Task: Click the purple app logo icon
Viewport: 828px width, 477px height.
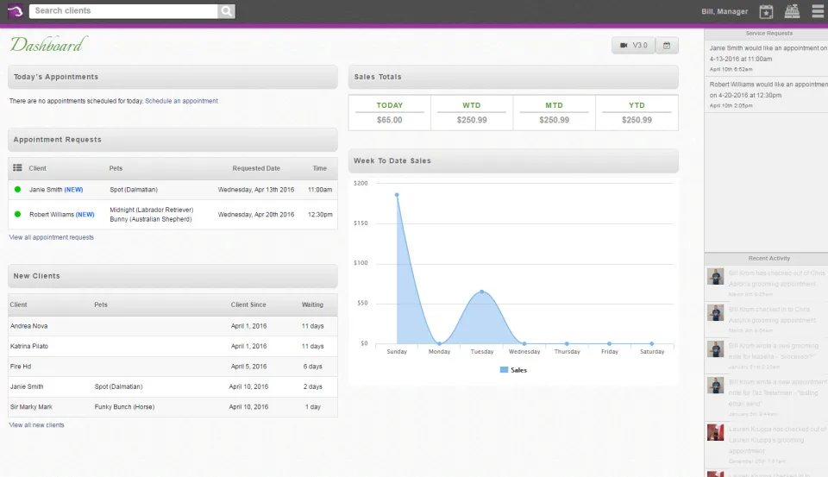Action: click(x=16, y=10)
